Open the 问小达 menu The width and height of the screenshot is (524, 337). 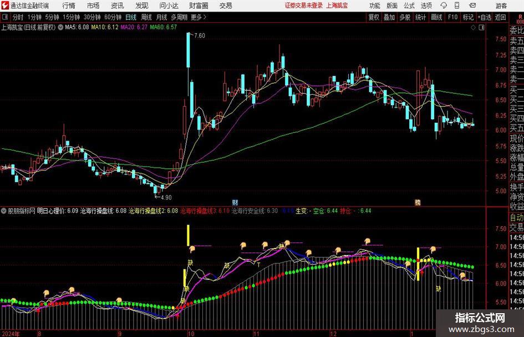click(169, 6)
